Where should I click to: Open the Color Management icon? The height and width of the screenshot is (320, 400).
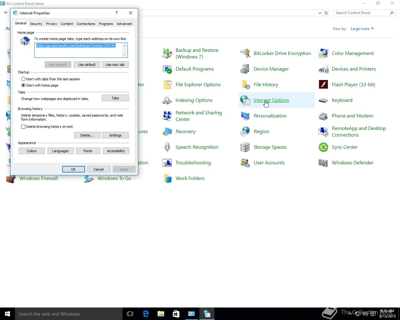[323, 53]
